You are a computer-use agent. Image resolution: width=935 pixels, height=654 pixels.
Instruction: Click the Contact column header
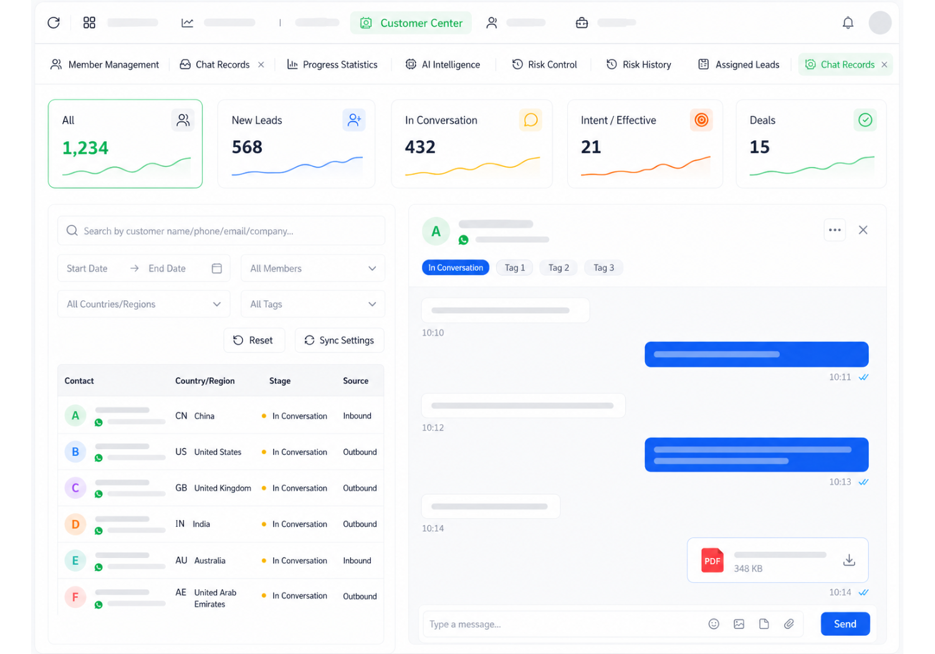[x=79, y=381]
